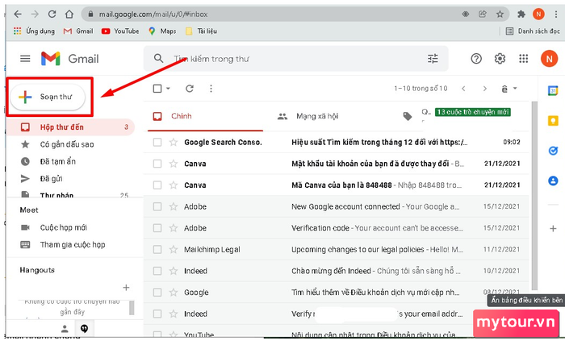This screenshot has height=345, width=565.
Task: Open Danh sách đọc reading list
Action: tap(533, 31)
